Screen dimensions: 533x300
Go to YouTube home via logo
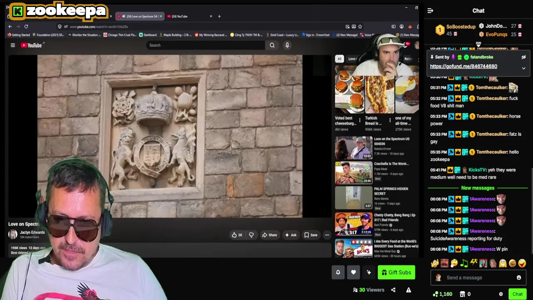(x=31, y=45)
